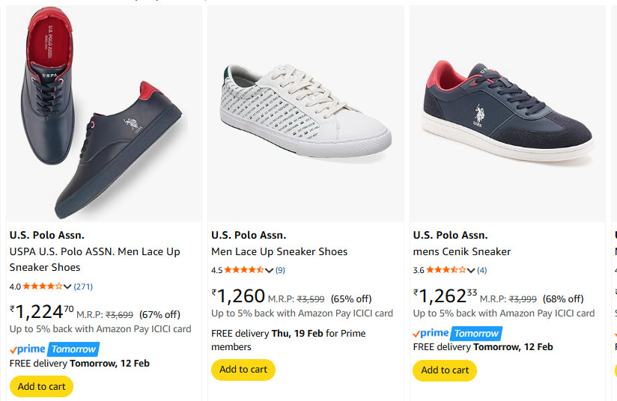Screen dimensions: 617x401
Task: Open the navy sneaker pair product image
Action: coord(103,114)
